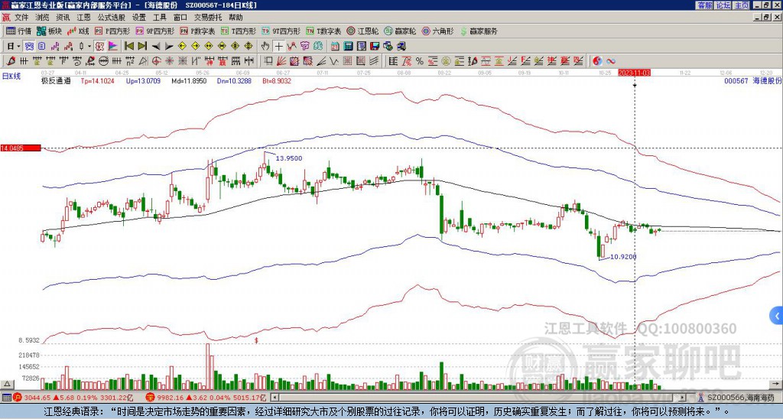This screenshot has height=419, width=783.
Task: Click the blue side-panel collapse arrow
Action: click(x=777, y=316)
